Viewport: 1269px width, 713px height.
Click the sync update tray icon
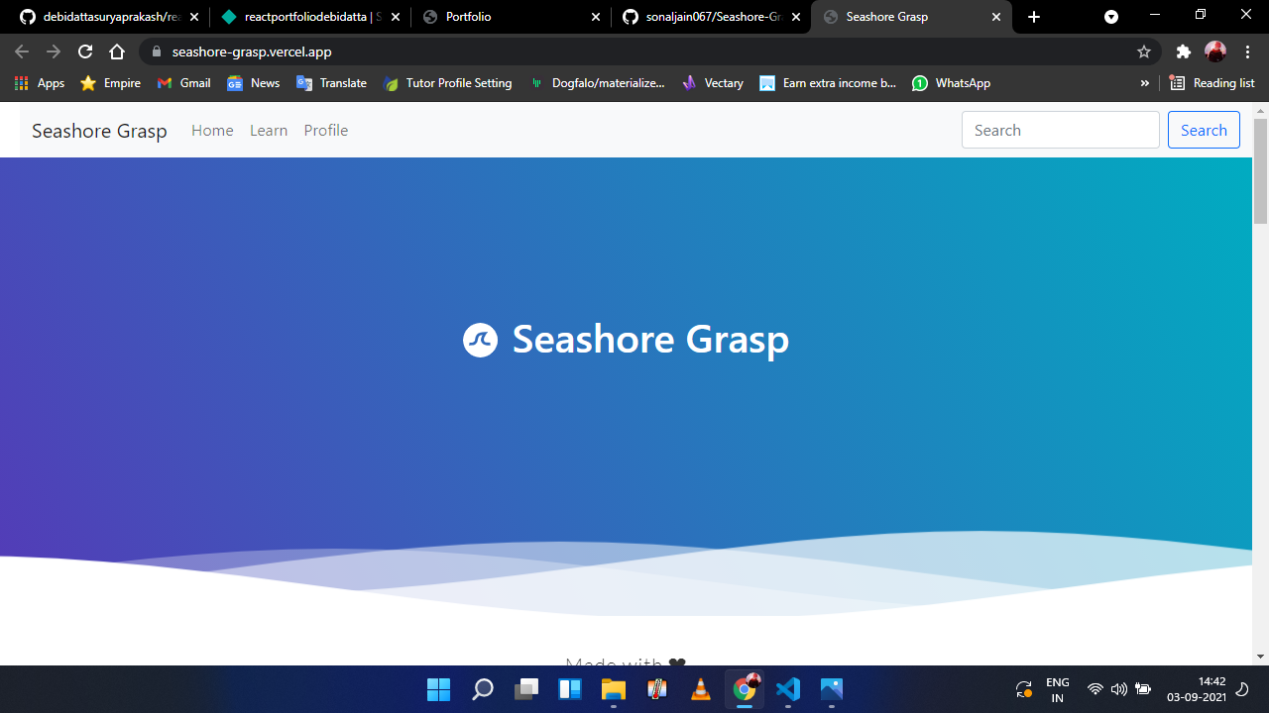tap(1024, 689)
